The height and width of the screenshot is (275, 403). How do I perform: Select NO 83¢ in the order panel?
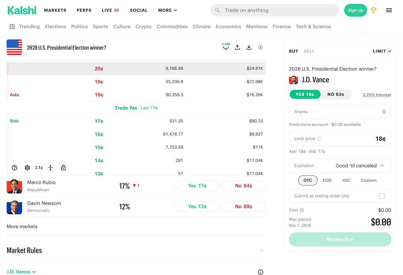pos(336,95)
